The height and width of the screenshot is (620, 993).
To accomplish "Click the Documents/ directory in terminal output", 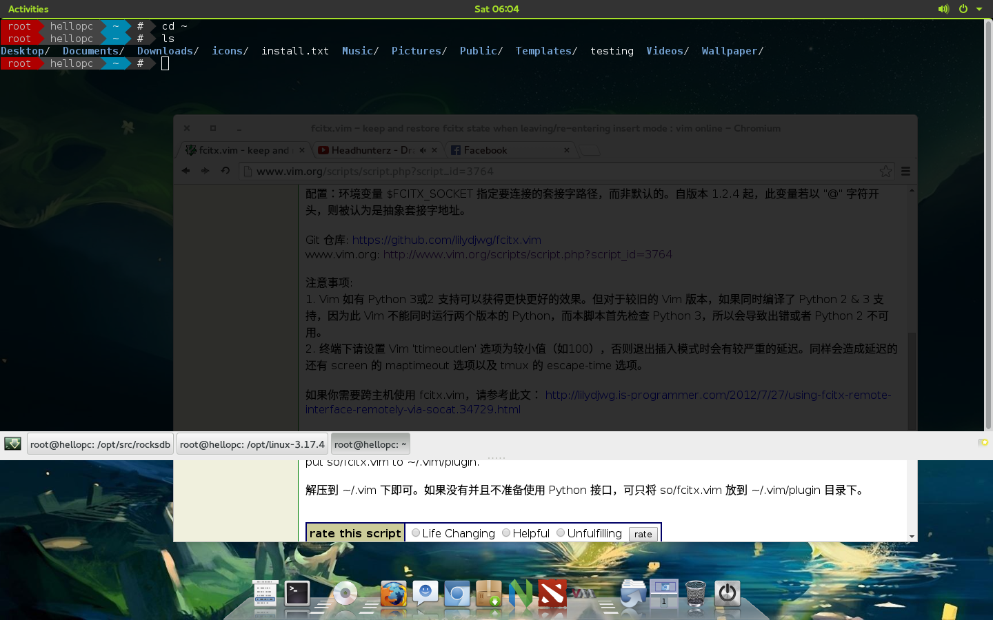I will click(x=93, y=51).
